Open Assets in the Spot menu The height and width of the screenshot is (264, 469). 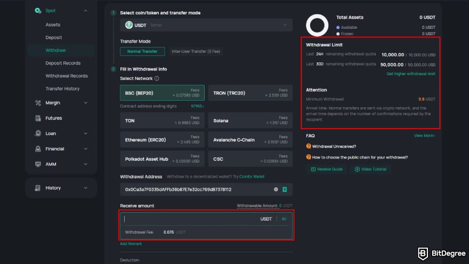53,25
